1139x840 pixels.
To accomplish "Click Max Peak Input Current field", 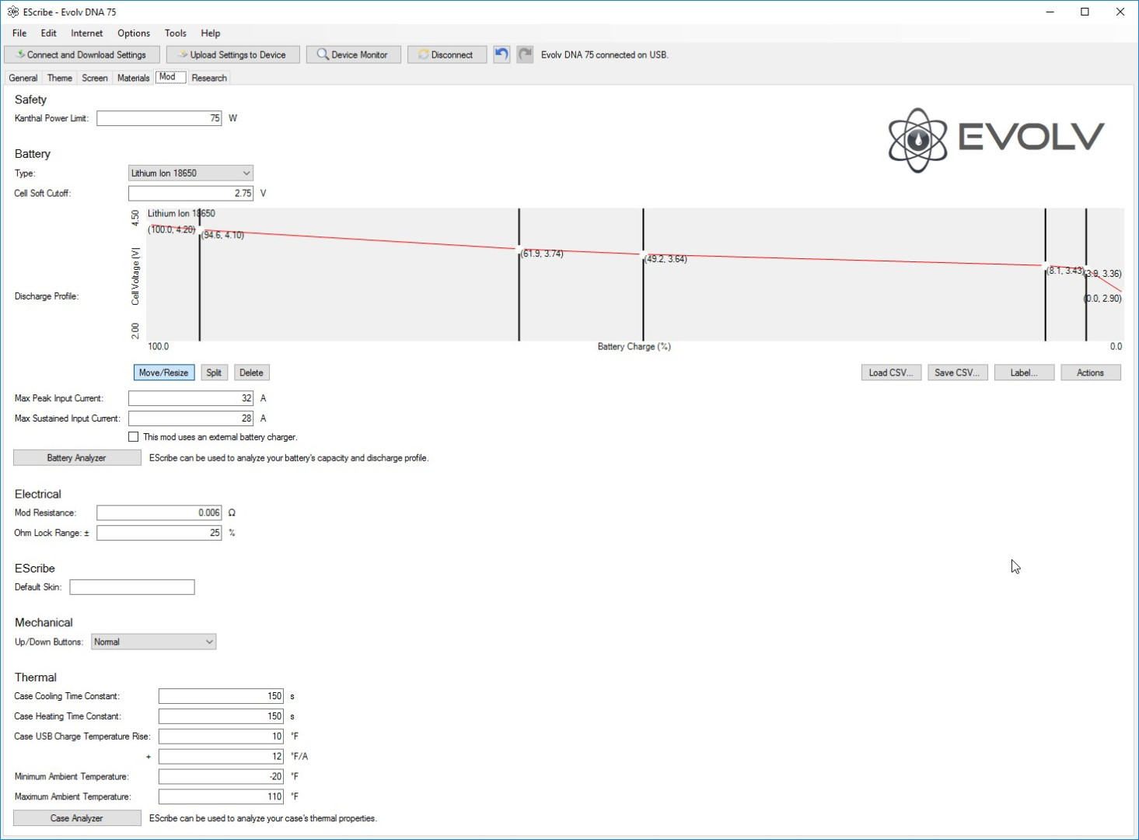I will [191, 398].
